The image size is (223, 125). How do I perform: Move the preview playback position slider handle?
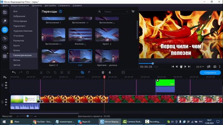tap(153, 64)
